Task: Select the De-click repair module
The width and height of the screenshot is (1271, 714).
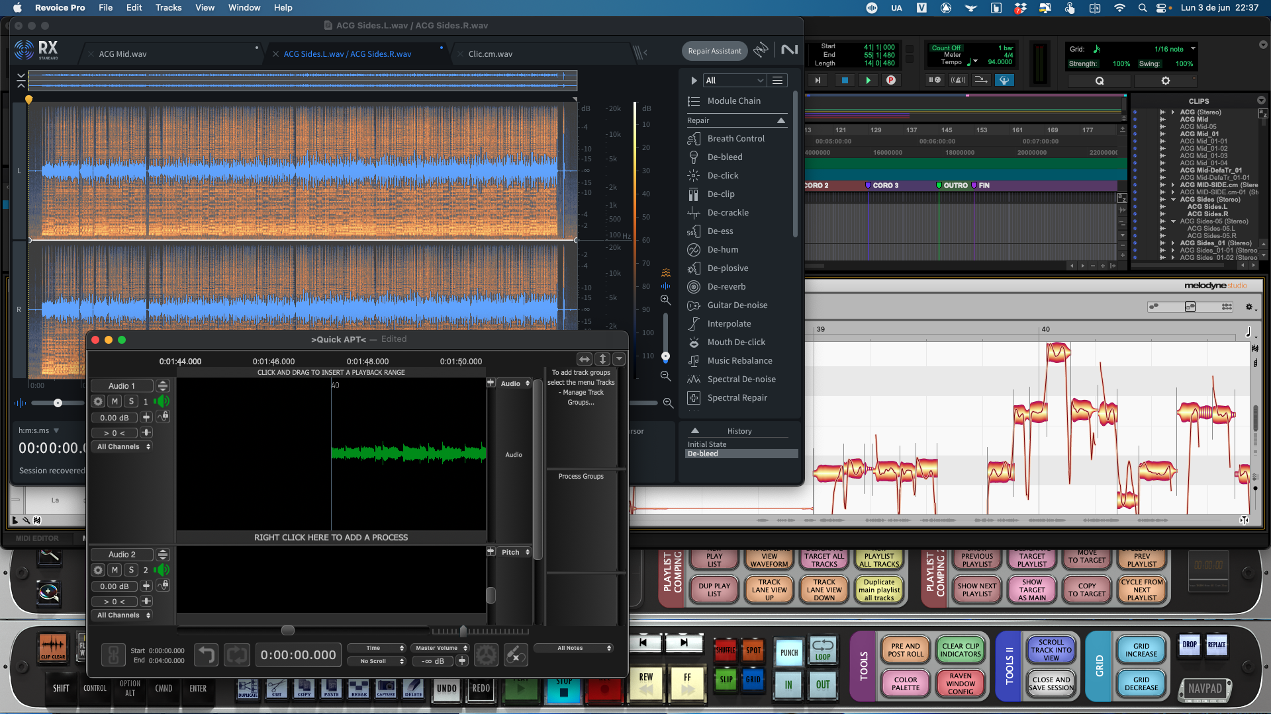Action: (x=722, y=175)
